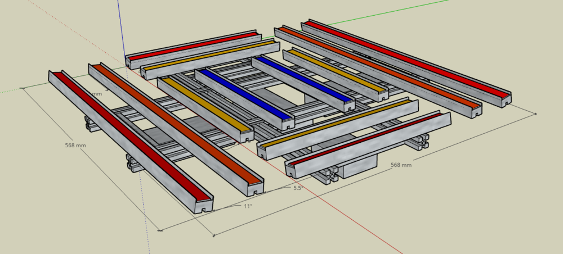
Task: Select the 568 mm dimension label on right edge
Action: point(401,165)
